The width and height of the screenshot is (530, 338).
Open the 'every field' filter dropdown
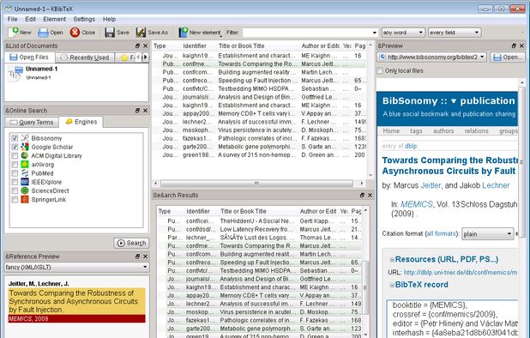[x=455, y=33]
